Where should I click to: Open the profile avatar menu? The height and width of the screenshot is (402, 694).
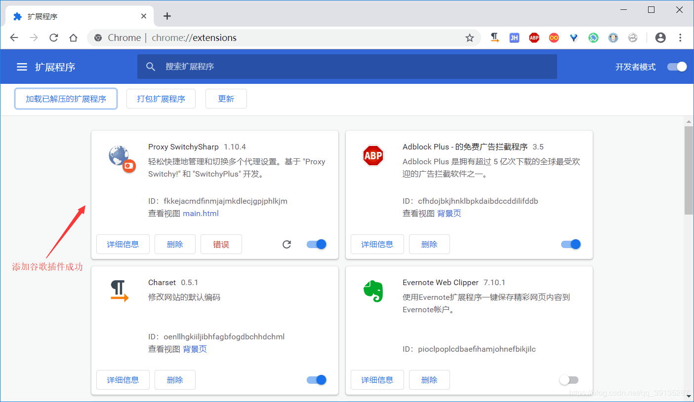point(660,37)
